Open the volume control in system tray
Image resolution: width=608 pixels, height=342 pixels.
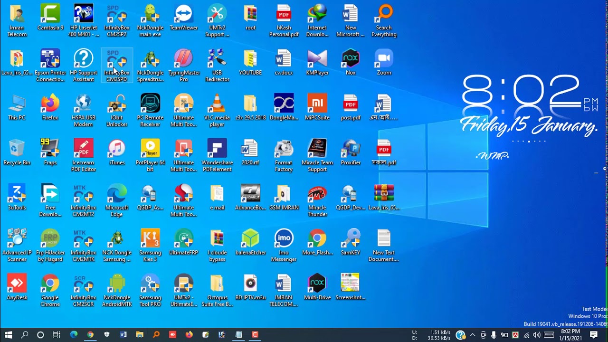[x=537, y=335]
